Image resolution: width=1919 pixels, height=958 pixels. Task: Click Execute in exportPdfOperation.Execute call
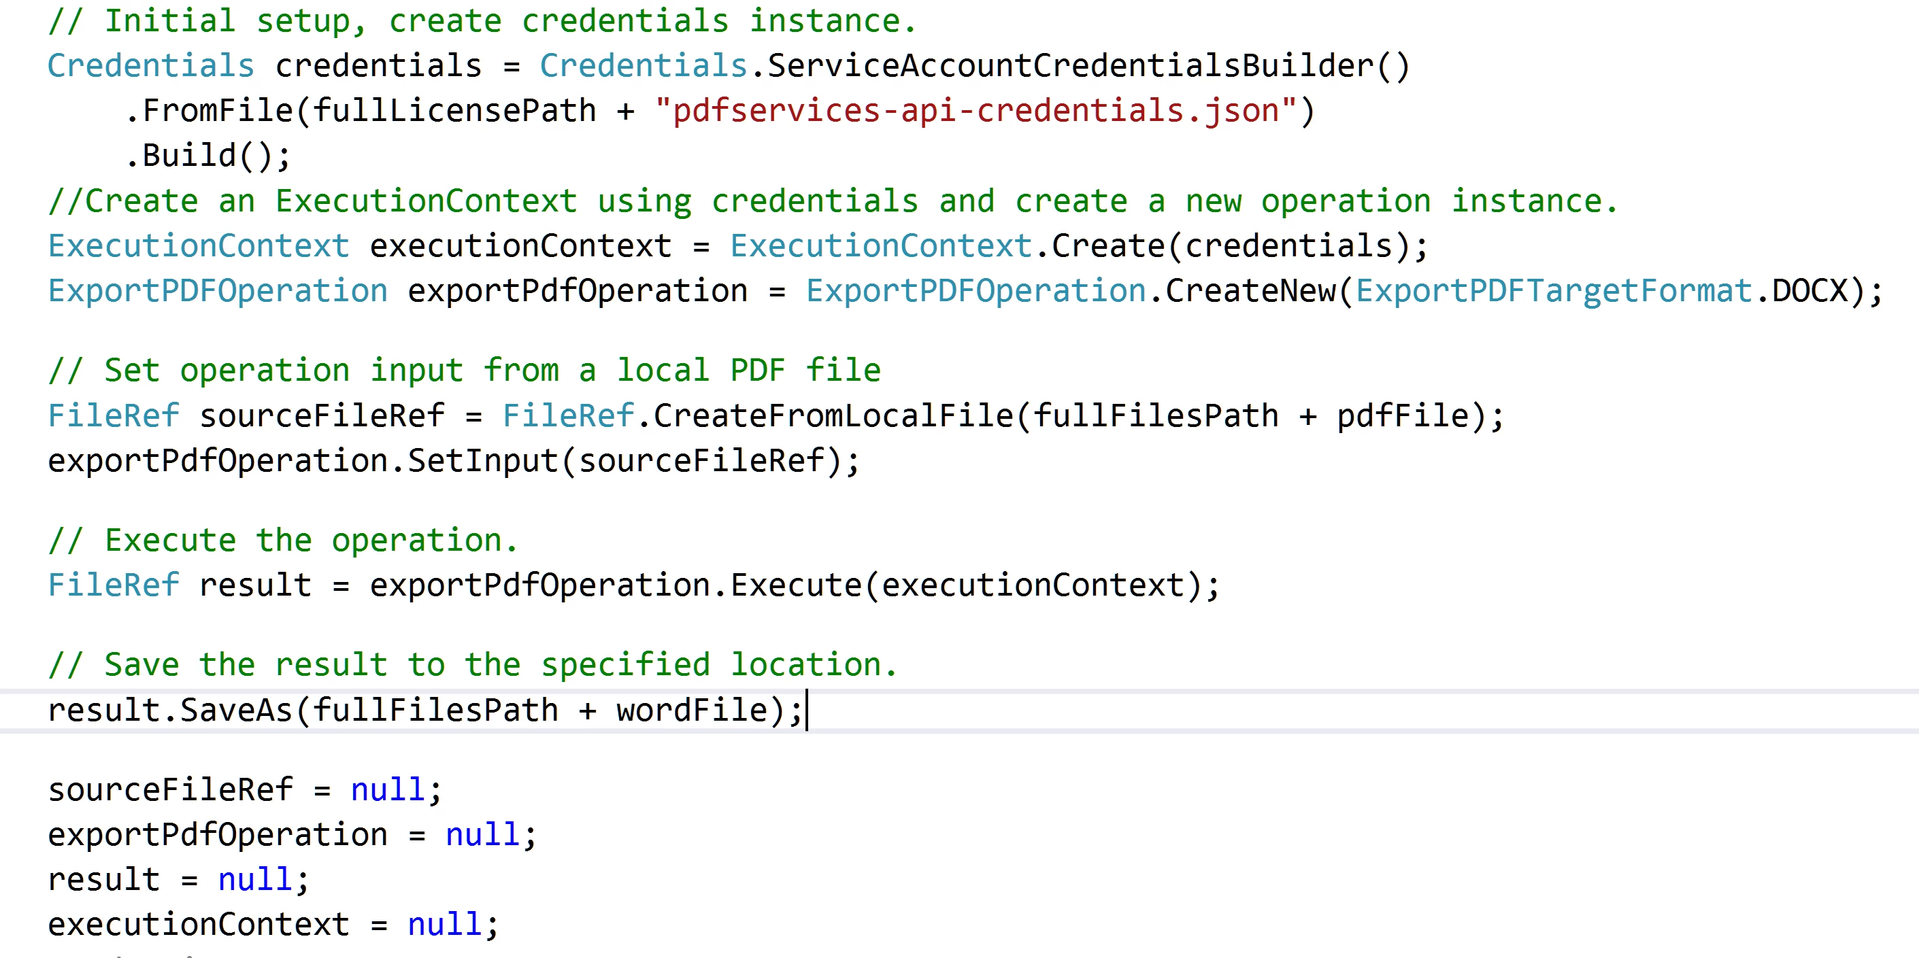pyautogui.click(x=795, y=586)
